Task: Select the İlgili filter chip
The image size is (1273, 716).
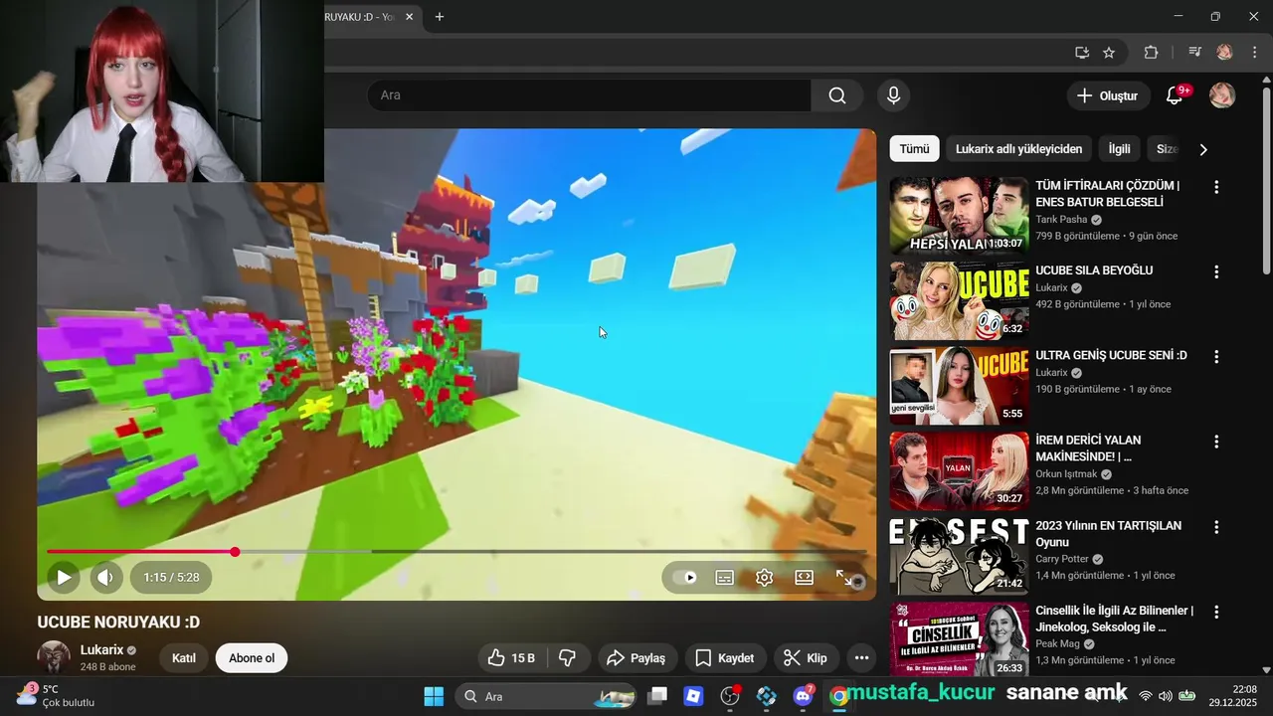Action: [x=1120, y=149]
